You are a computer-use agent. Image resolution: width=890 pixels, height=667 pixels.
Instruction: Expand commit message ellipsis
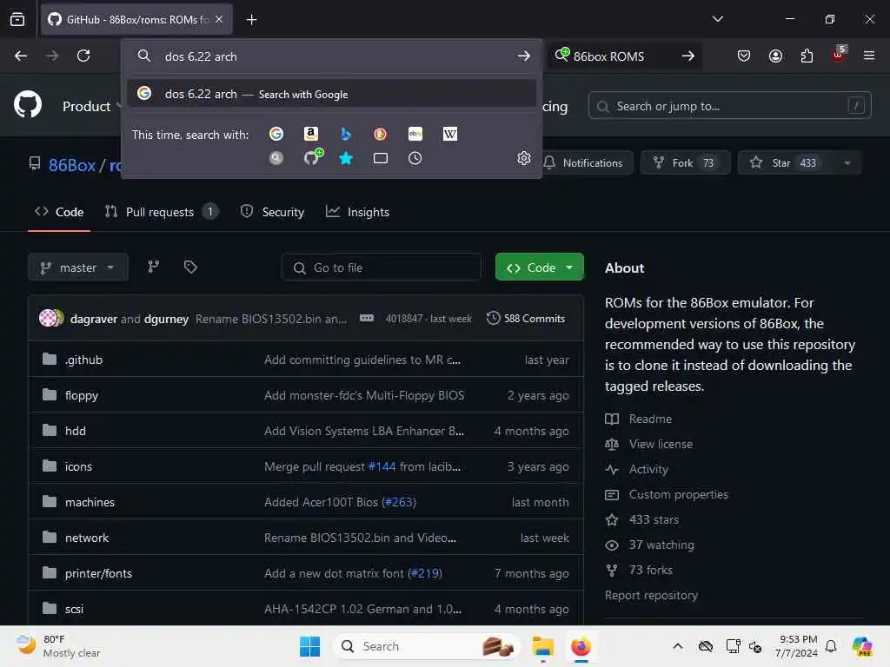coord(367,318)
